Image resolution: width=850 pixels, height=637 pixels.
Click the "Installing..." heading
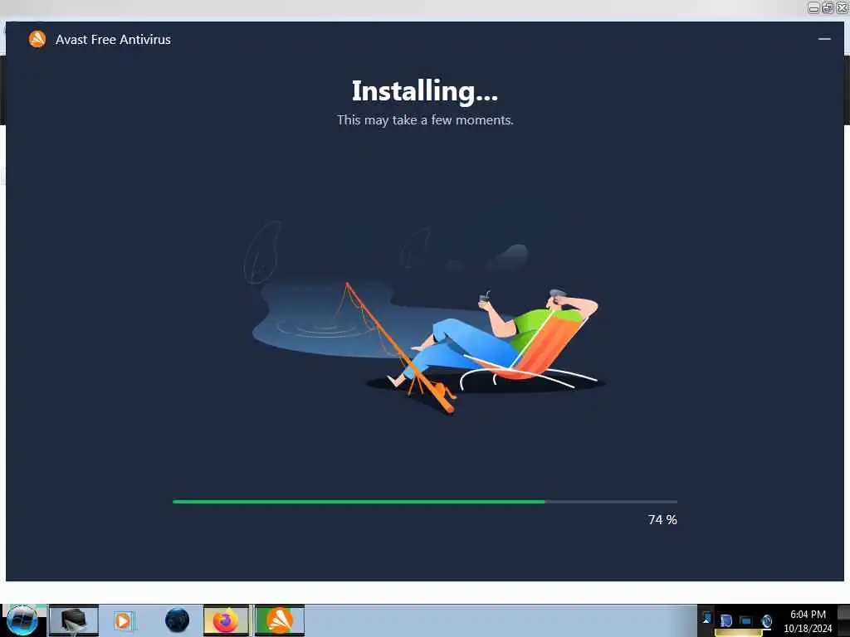pyautogui.click(x=424, y=91)
